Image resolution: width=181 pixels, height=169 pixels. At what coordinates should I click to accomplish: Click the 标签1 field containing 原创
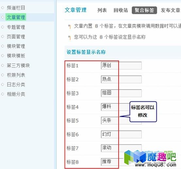point(121,65)
